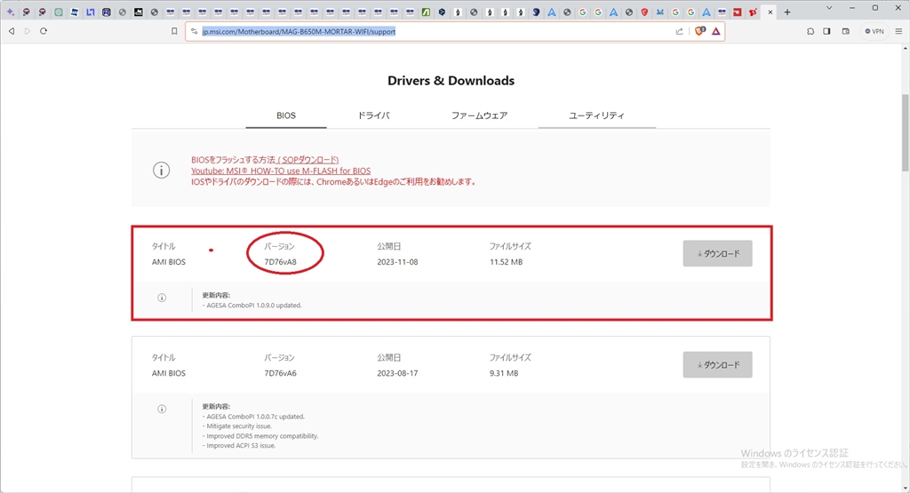Switch to the black image favicon tab

[x=138, y=12]
